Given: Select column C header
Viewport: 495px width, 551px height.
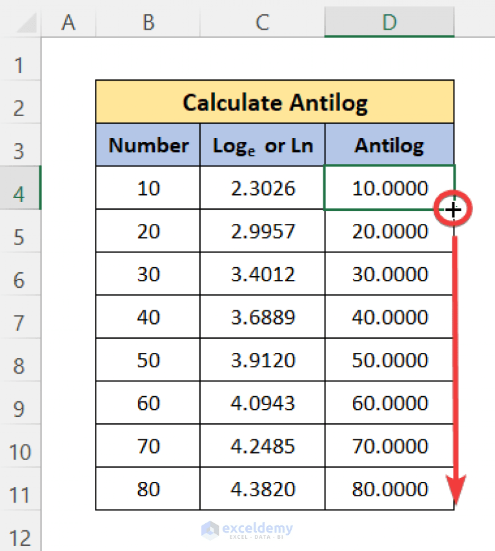Looking at the screenshot, I should (x=262, y=23).
